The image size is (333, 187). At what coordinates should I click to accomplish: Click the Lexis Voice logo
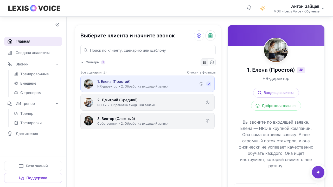pyautogui.click(x=34, y=8)
